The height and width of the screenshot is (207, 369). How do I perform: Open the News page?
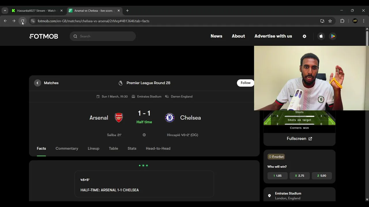pyautogui.click(x=216, y=36)
